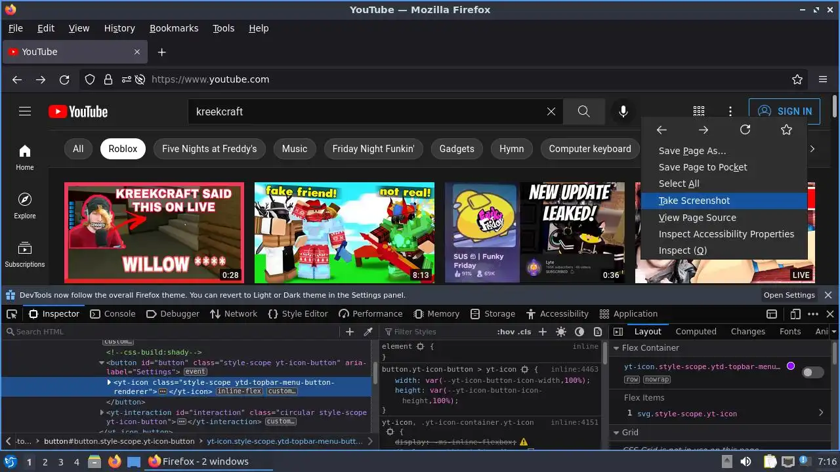Select Take Screenshot from context menu
840x472 pixels.
click(724, 201)
